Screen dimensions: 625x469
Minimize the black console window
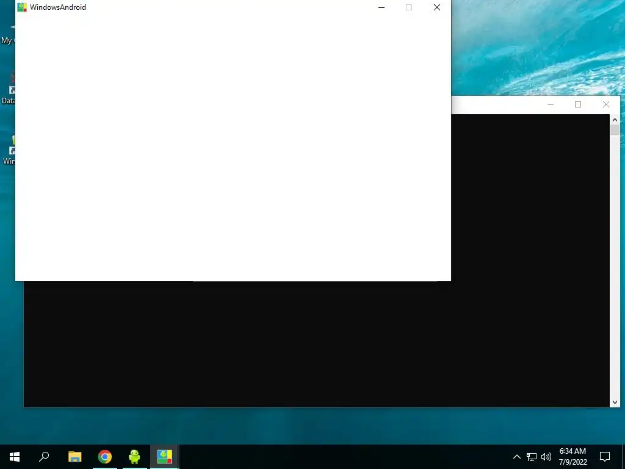click(x=551, y=104)
